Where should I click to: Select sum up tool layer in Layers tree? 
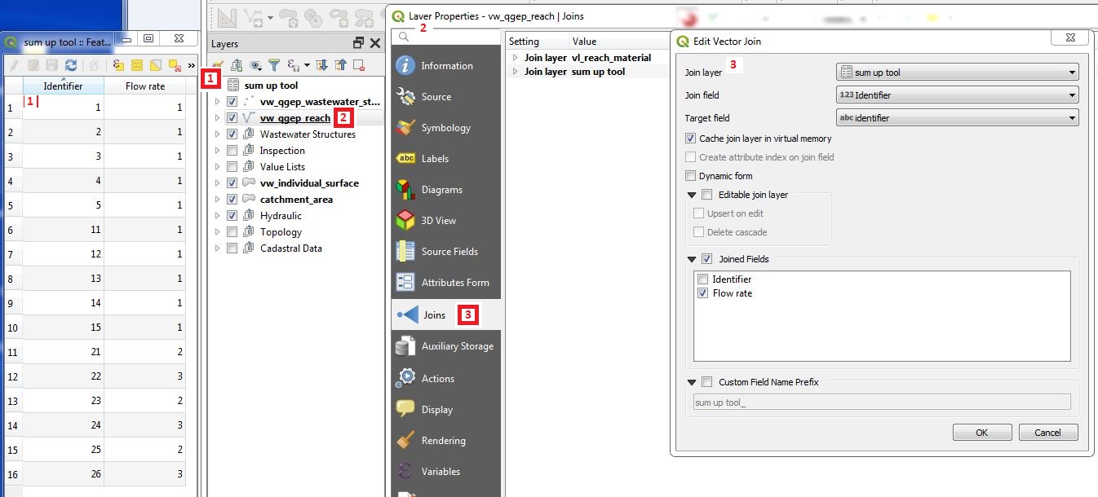coord(271,86)
